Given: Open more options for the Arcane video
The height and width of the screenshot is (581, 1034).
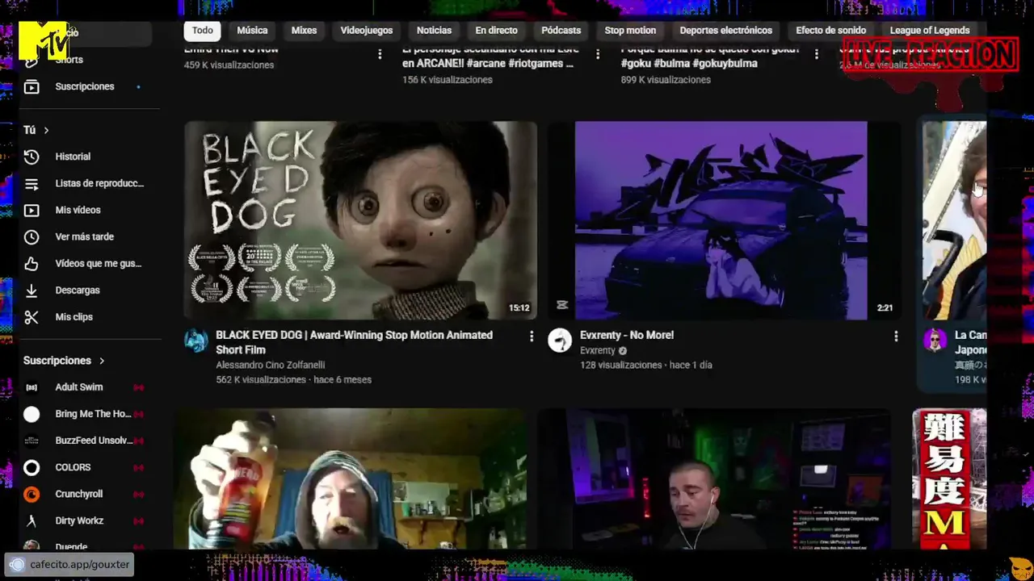Looking at the screenshot, I should point(598,54).
